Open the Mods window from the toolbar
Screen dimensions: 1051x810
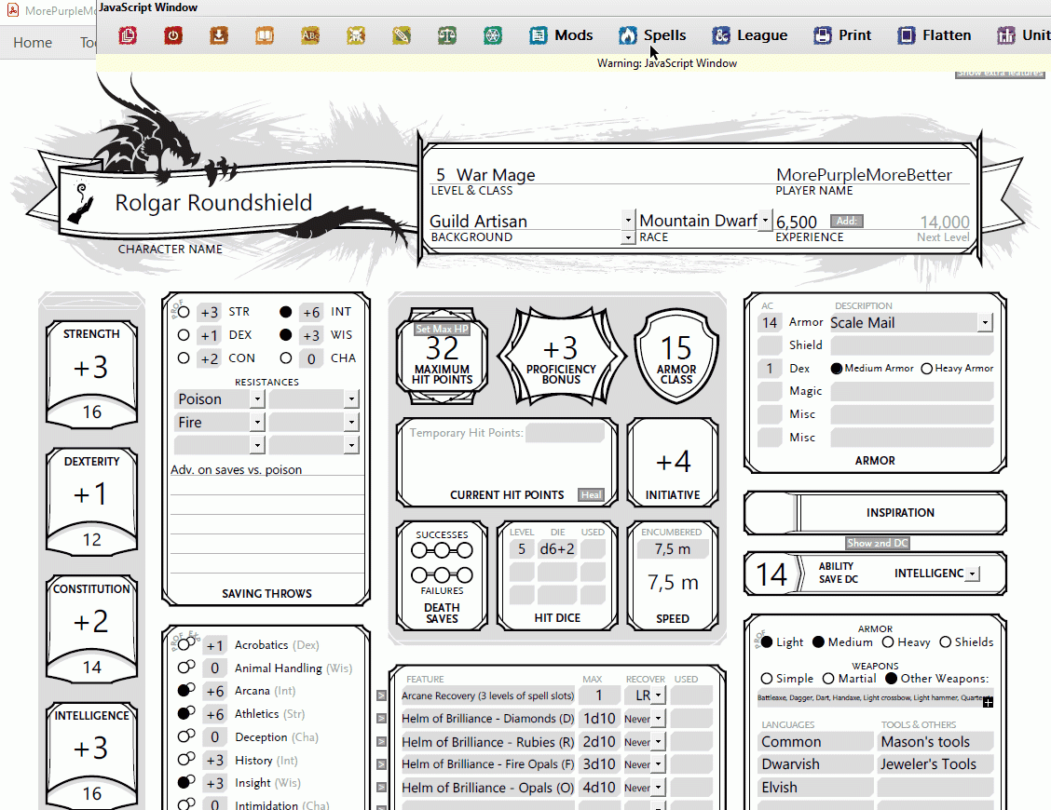point(560,34)
